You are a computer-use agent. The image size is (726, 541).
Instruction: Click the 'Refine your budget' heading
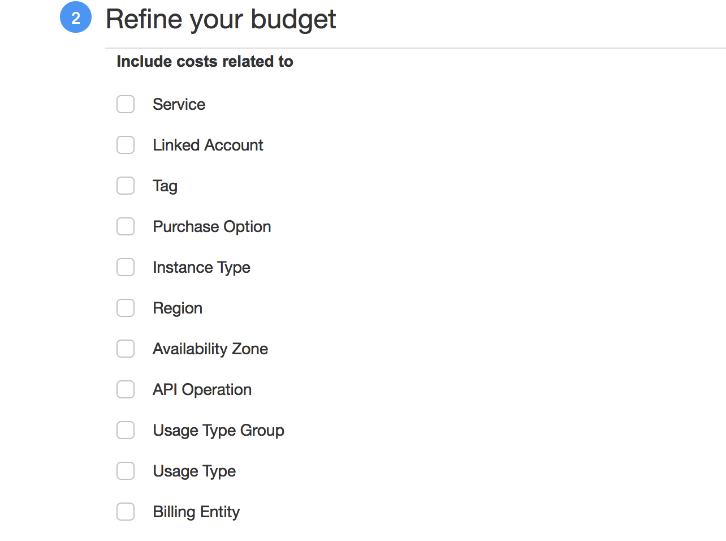pos(221,19)
